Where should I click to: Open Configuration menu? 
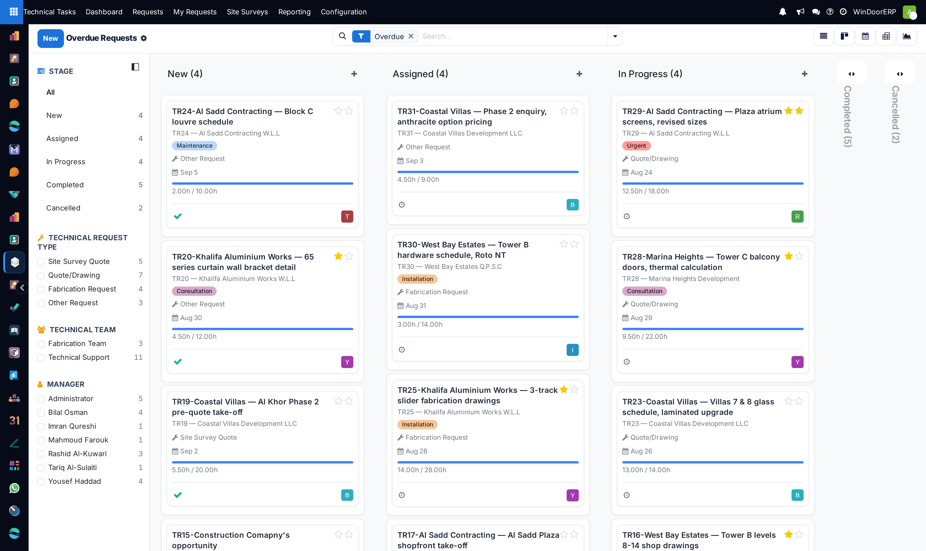tap(344, 12)
